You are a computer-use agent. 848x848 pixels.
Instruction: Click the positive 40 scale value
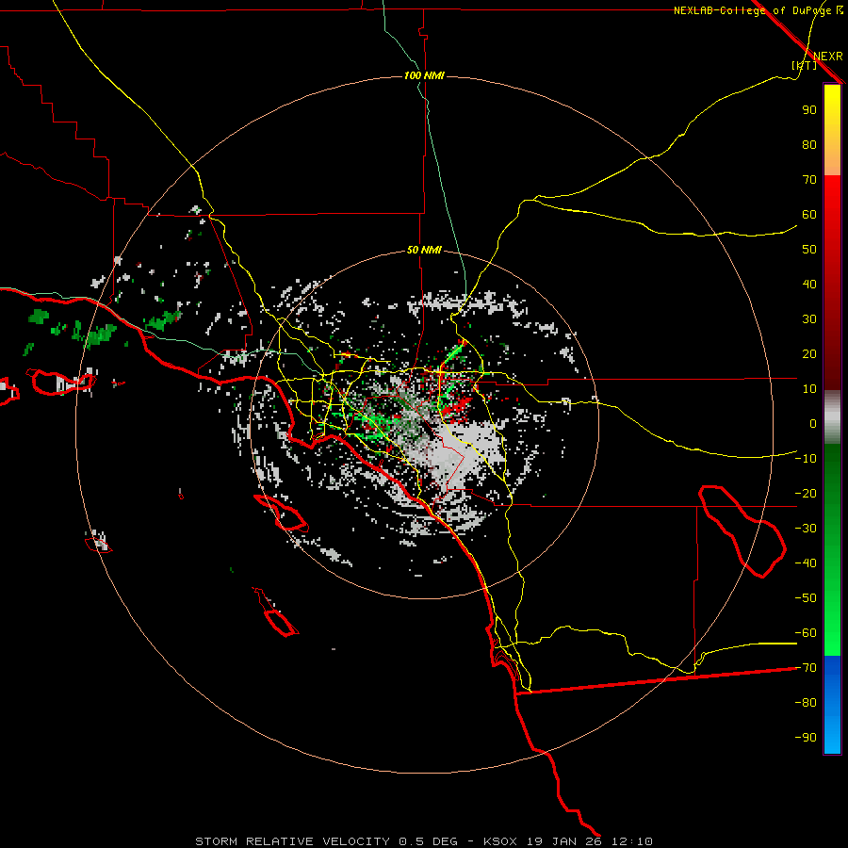click(809, 284)
